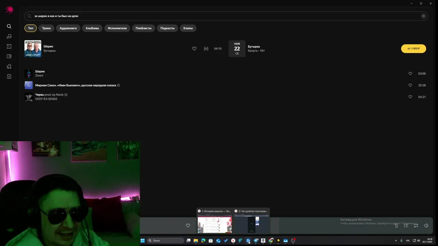Open the Чат рулетка browser window preview
This screenshot has height=246, width=438.
coord(252,221)
